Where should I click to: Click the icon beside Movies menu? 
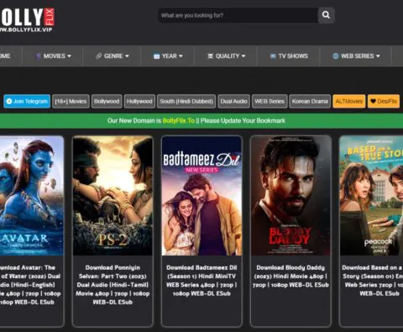coord(39,56)
